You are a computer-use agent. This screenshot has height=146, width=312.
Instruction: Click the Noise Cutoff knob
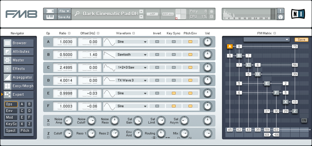92,121
